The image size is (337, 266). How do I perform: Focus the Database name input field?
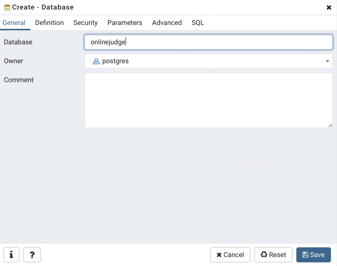tap(208, 42)
